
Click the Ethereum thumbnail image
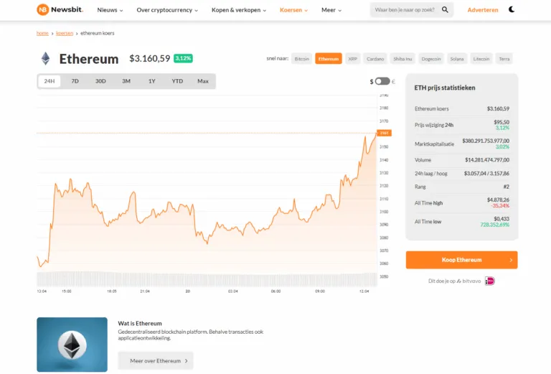click(72, 344)
